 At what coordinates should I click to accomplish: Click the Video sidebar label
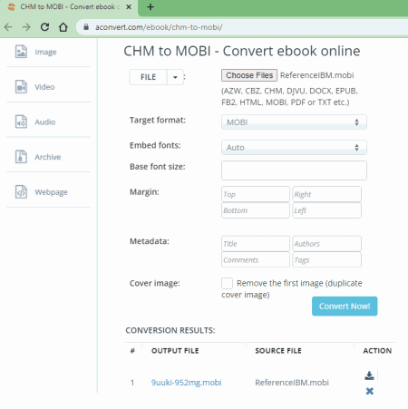(44, 87)
